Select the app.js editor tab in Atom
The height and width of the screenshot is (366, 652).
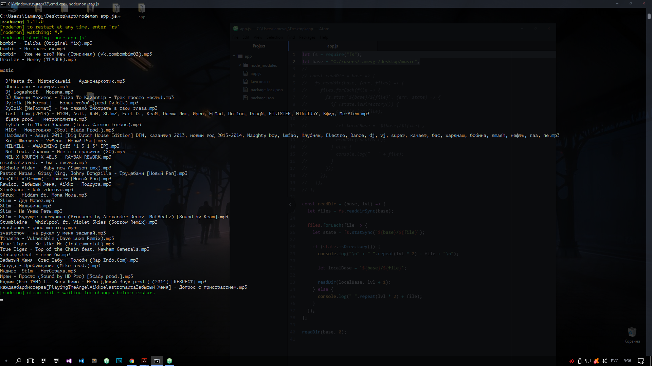tap(333, 46)
